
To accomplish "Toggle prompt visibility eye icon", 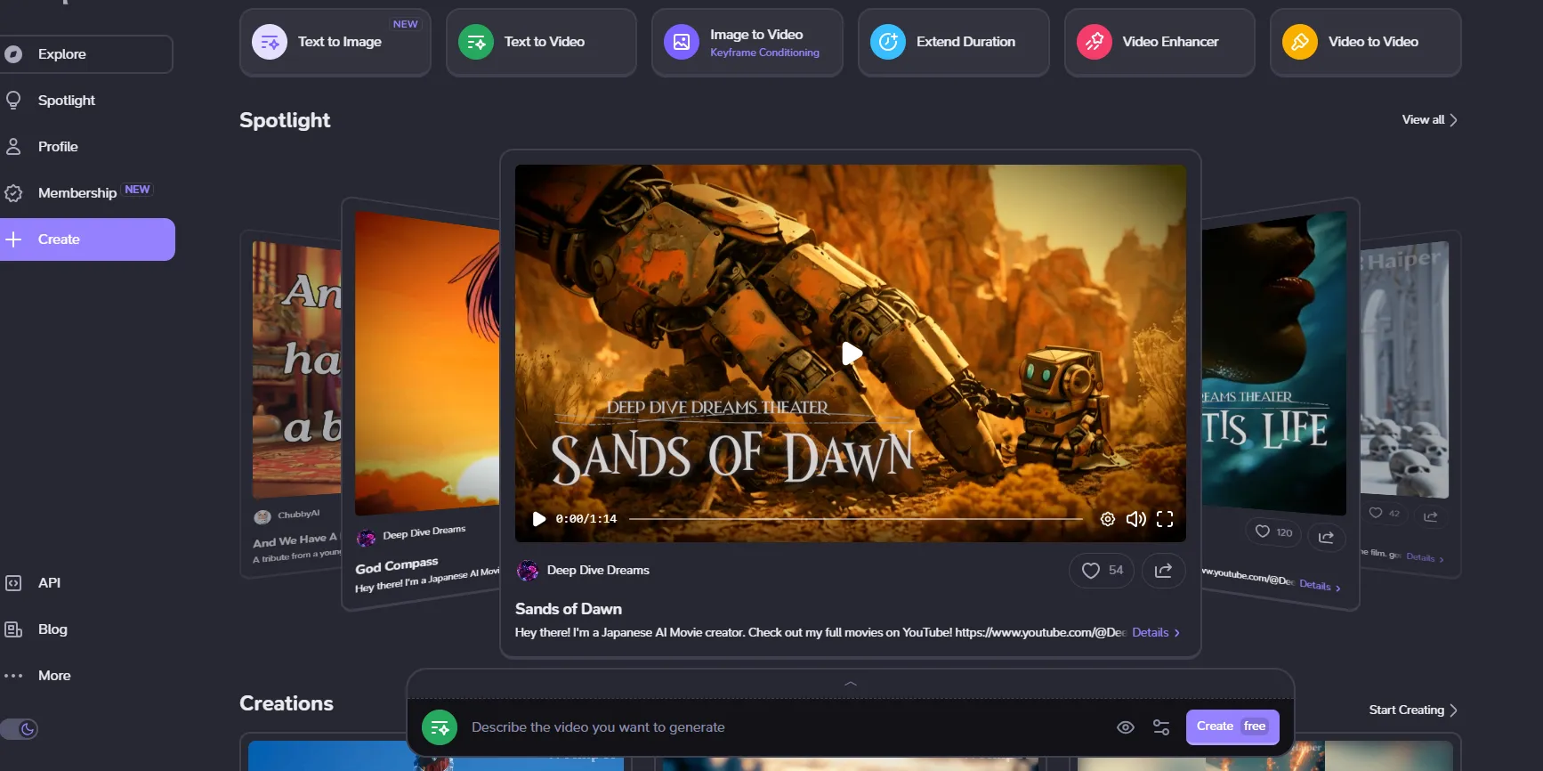I will [x=1126, y=727].
